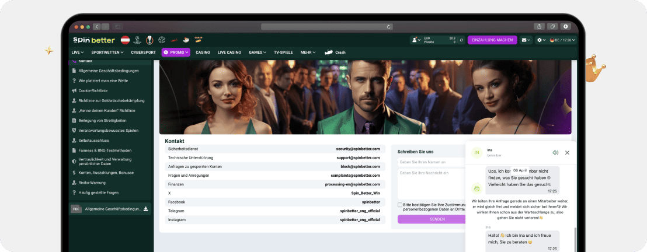Click the browser share icon

(x=539, y=26)
